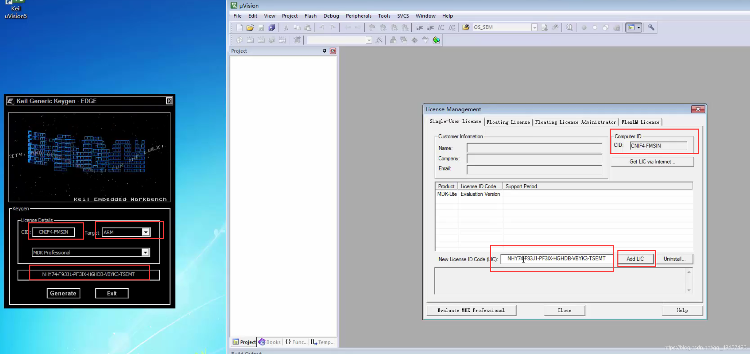Click the Cut scissors icon

(286, 27)
